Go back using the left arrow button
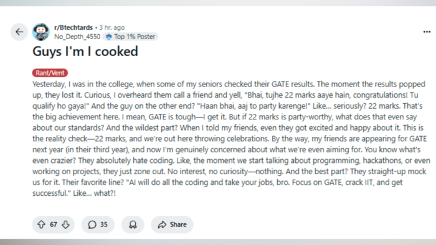This screenshot has width=436, height=245. coord(19,32)
